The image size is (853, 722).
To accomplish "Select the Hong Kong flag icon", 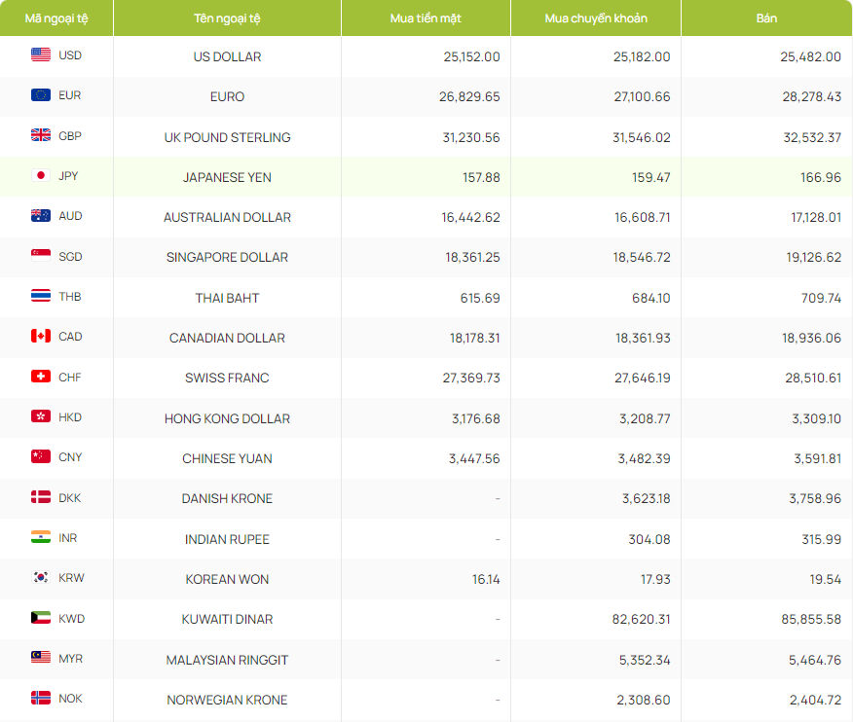I will [x=41, y=417].
